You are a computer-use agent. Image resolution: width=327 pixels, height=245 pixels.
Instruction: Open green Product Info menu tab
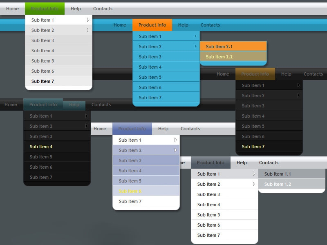(x=45, y=9)
